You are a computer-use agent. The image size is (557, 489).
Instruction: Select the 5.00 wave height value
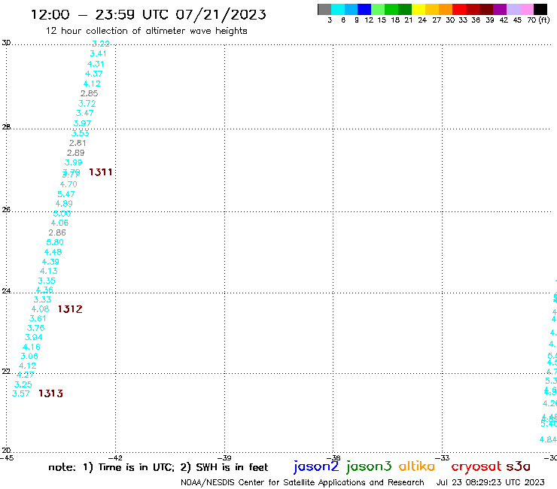tap(62, 214)
